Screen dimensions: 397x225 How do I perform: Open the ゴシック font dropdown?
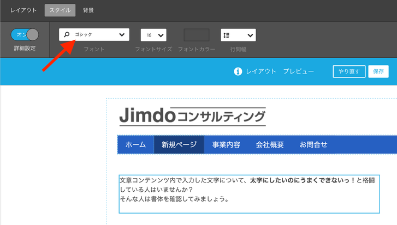pyautogui.click(x=94, y=35)
